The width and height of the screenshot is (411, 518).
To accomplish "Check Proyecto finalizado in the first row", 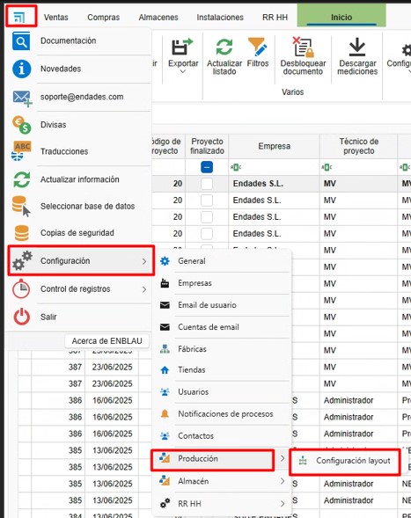I will tap(207, 184).
